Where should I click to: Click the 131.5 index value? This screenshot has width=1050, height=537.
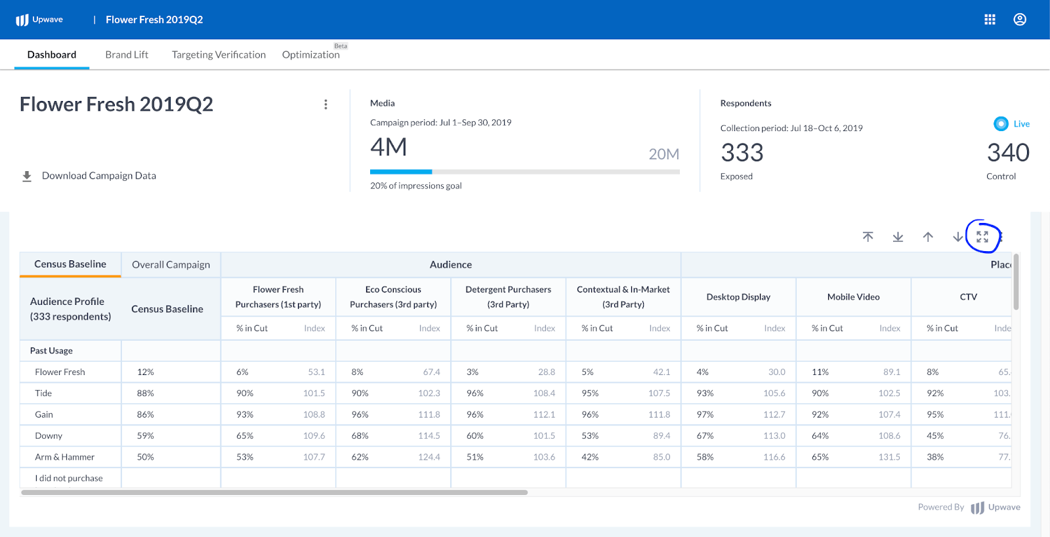click(889, 457)
